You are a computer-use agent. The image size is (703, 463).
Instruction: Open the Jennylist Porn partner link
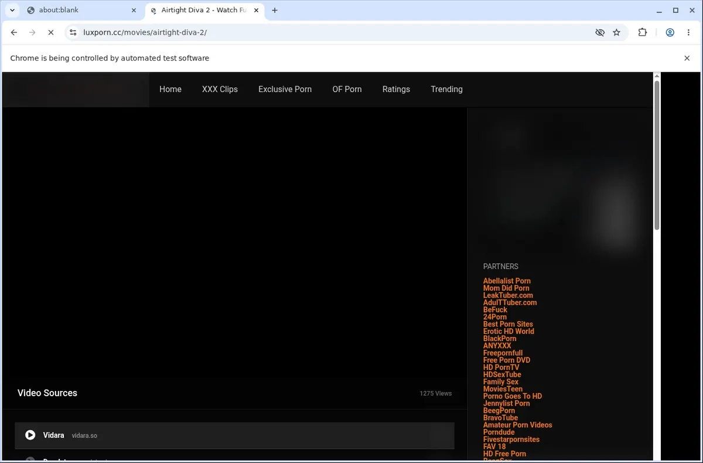click(506, 403)
